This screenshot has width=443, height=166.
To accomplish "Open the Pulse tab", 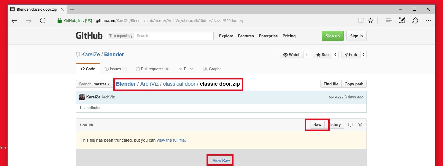I will click(x=186, y=69).
